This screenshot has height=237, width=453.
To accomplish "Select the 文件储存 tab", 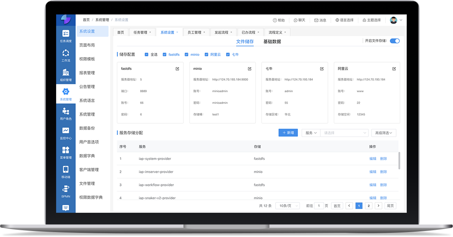I will point(245,42).
